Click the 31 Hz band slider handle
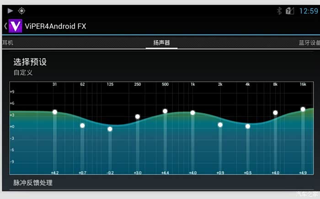Viewport: 320px width, 199px height. click(55, 112)
